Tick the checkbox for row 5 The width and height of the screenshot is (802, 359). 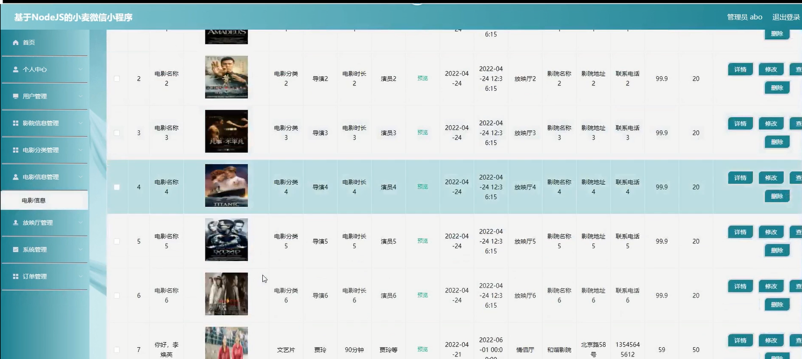tap(117, 242)
